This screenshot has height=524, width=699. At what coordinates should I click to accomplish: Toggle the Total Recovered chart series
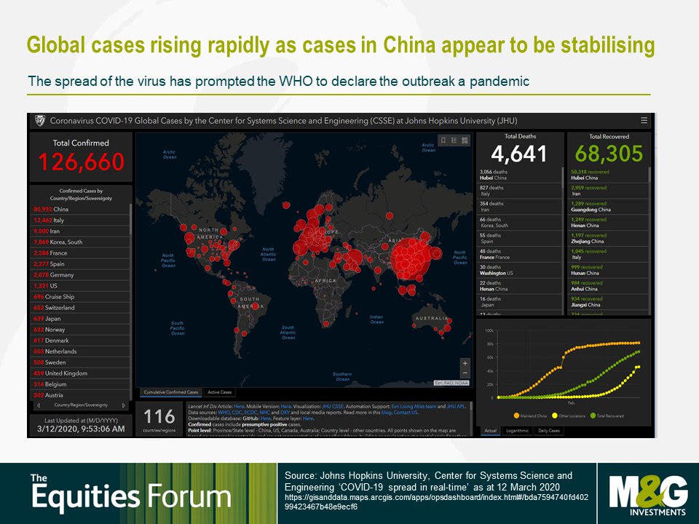pyautogui.click(x=607, y=416)
